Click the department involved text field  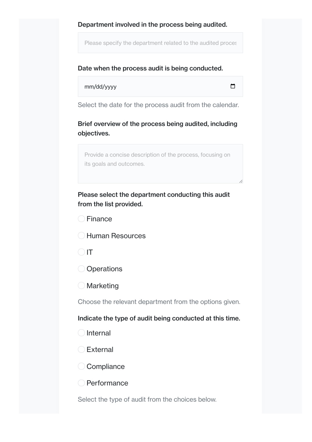pos(160,43)
